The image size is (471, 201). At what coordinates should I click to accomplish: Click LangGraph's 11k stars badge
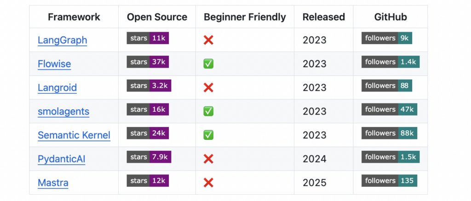point(148,38)
